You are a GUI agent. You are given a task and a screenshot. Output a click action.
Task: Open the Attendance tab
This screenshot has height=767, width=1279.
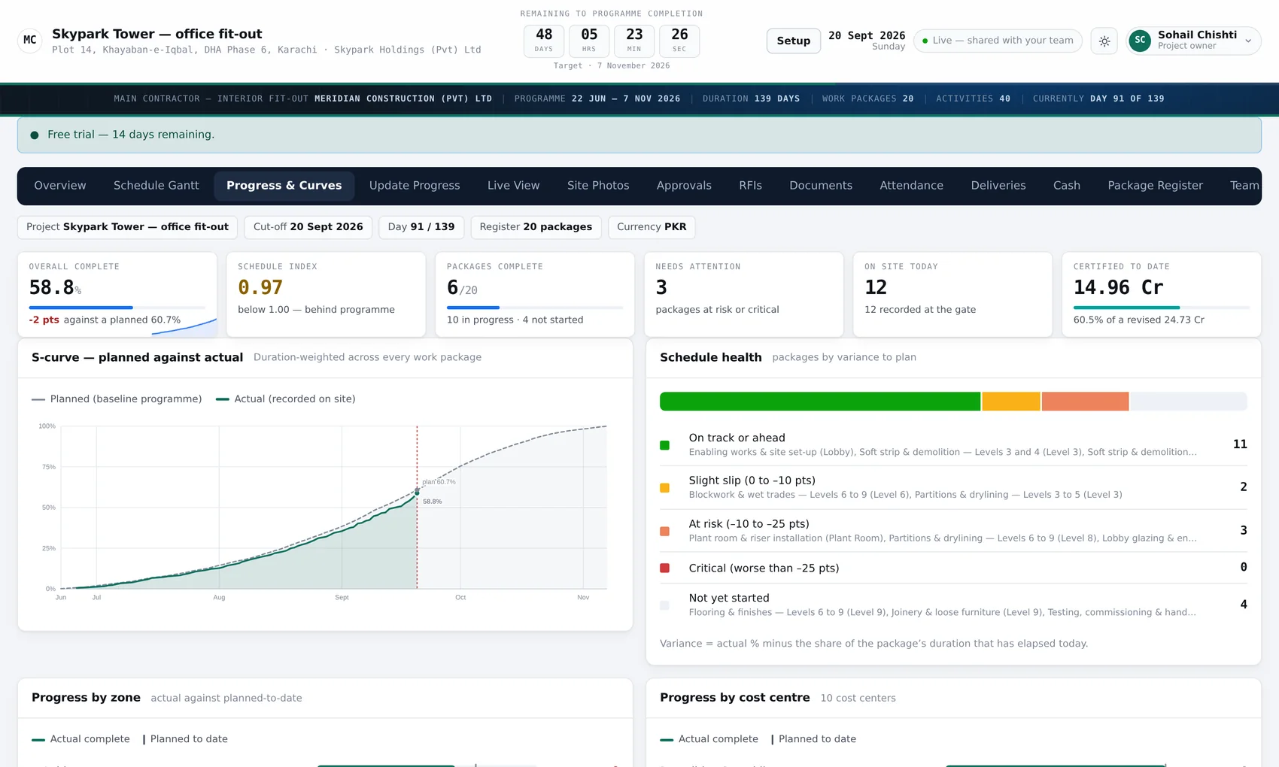(x=912, y=186)
